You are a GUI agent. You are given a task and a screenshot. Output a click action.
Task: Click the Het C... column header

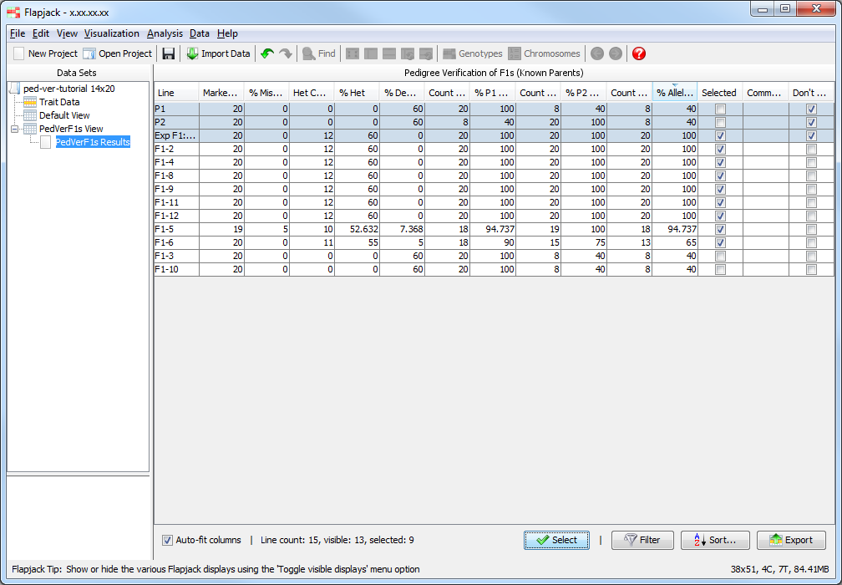point(312,93)
